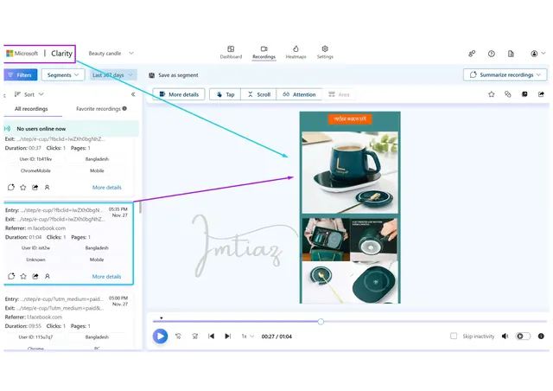Screen dimensions: 553x391
Task: Open the document icon in the header
Action: click(511, 54)
